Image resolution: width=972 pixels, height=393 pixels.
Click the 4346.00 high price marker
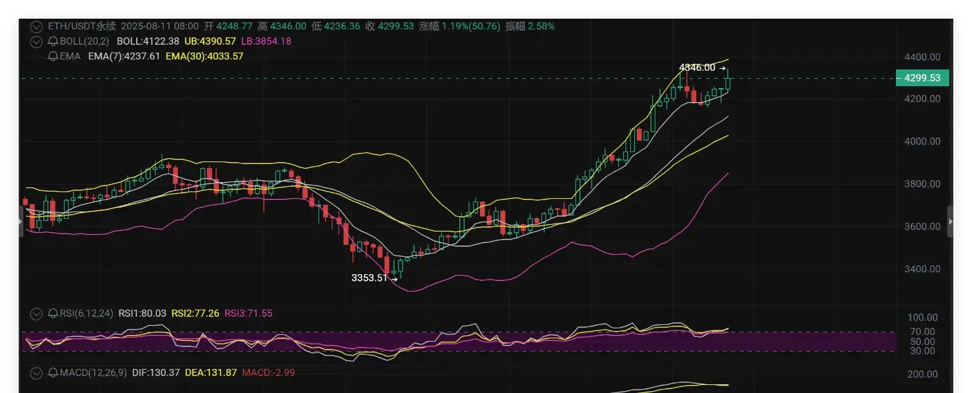[x=697, y=67]
